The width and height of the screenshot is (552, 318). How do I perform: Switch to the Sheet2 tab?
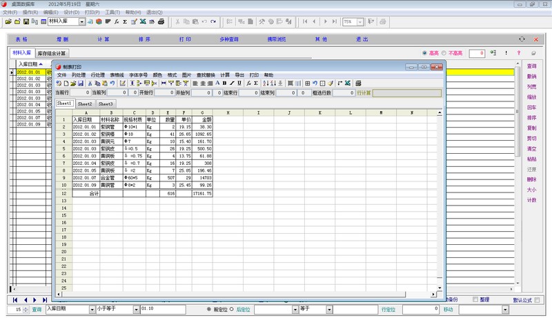click(x=84, y=103)
